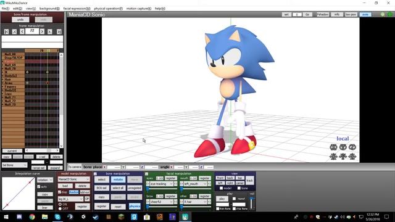Open left_mouth morph dropdown
Image resolution: width=395 pixels, height=222 pixels.
[195, 184]
